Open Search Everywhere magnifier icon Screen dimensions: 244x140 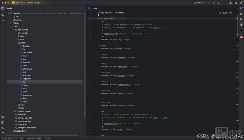coord(236,3)
